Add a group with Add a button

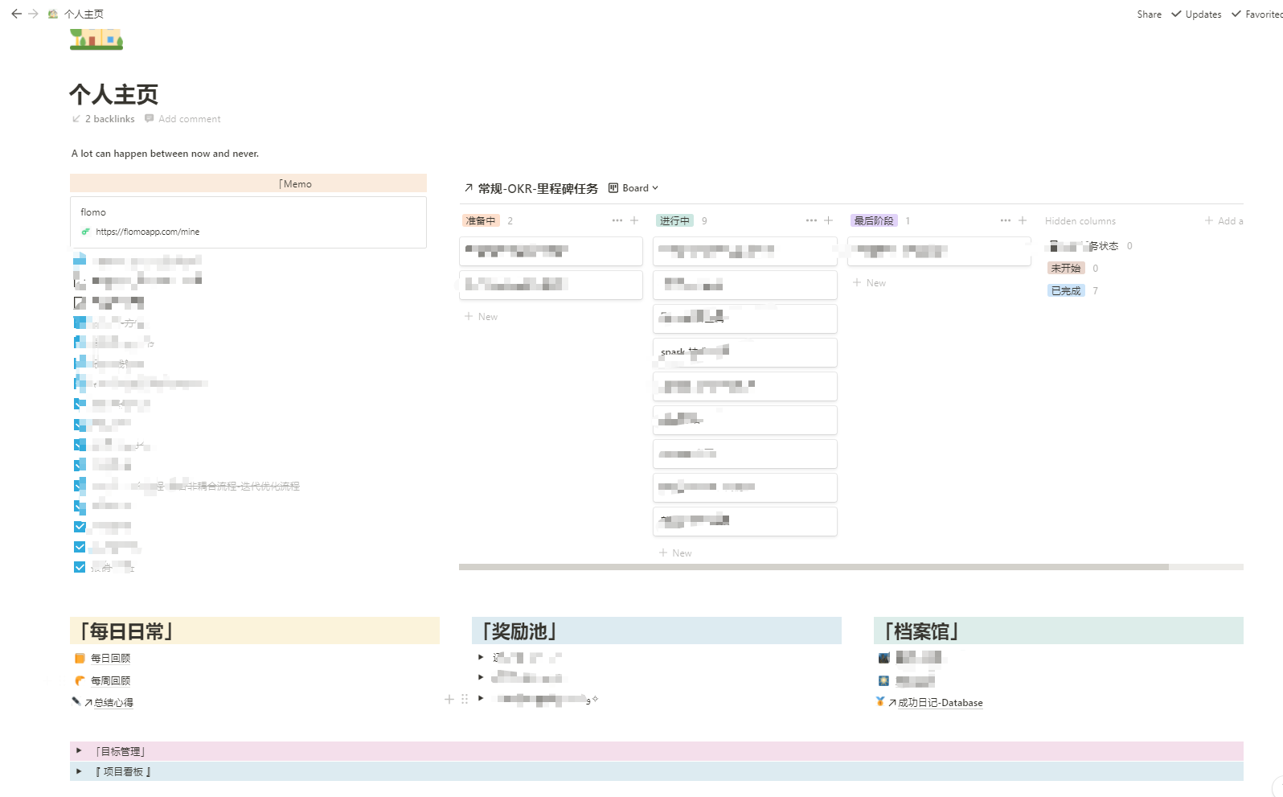coord(1224,220)
